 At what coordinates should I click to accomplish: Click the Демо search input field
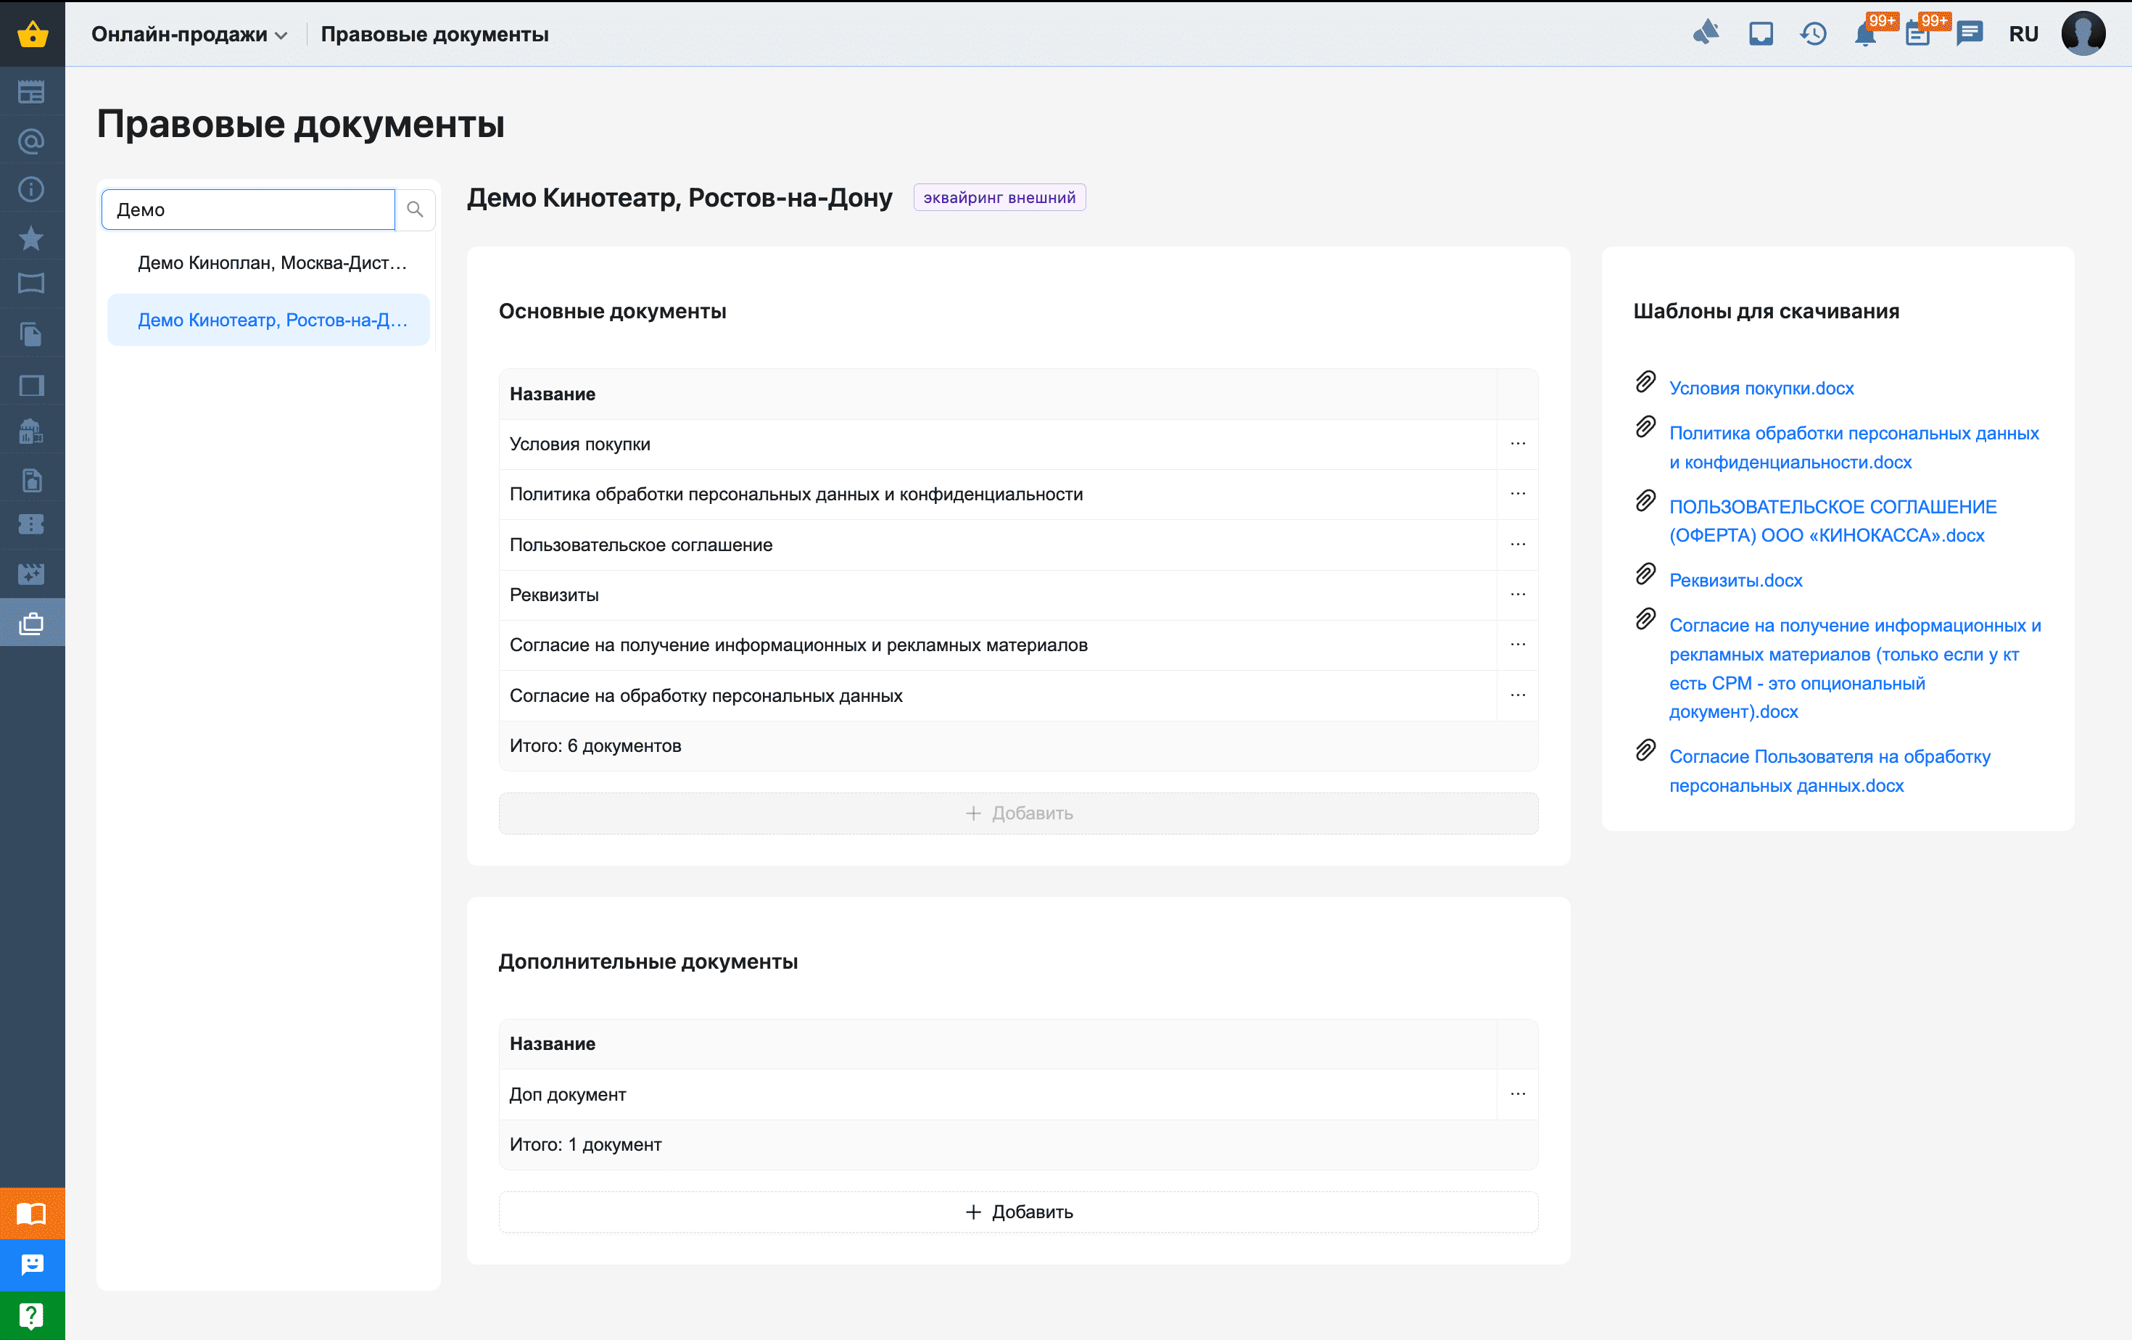(x=248, y=210)
